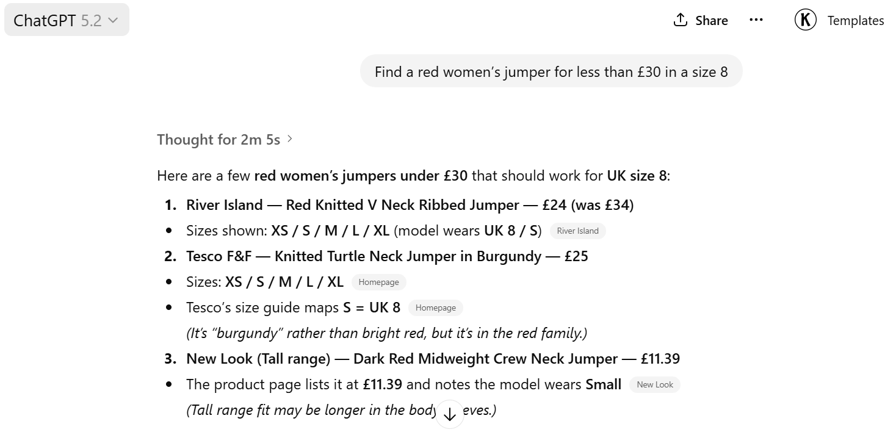Image resolution: width=896 pixels, height=432 pixels.
Task: Open the Homepage citation next to the sizes list
Action: pyautogui.click(x=378, y=282)
